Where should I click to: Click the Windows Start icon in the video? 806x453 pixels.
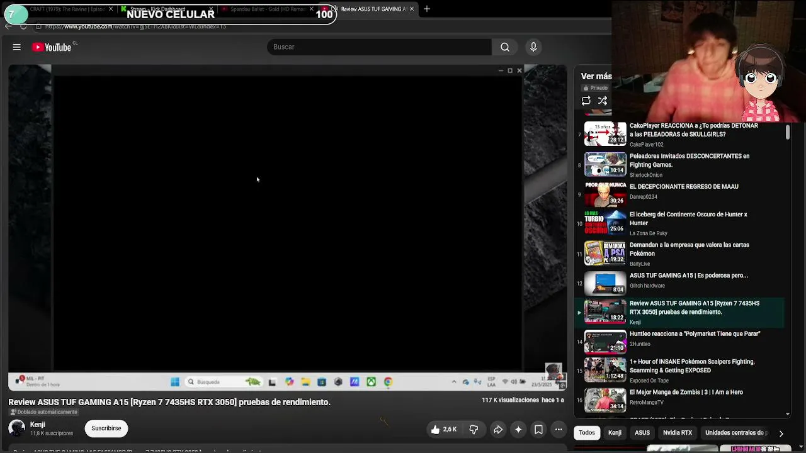175,382
